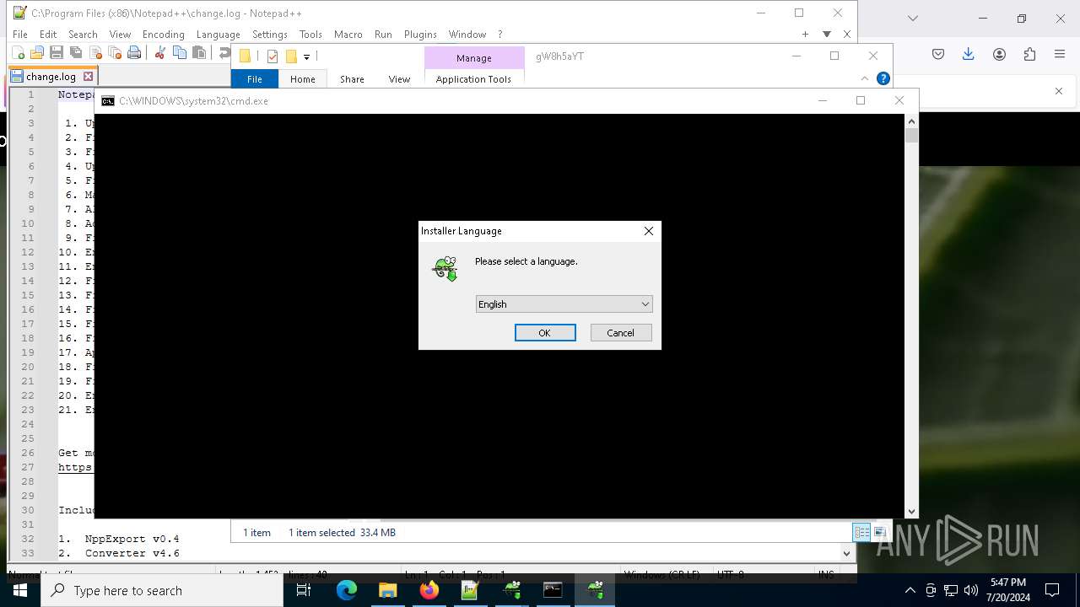Click Firefox Account profile icon

(x=999, y=54)
